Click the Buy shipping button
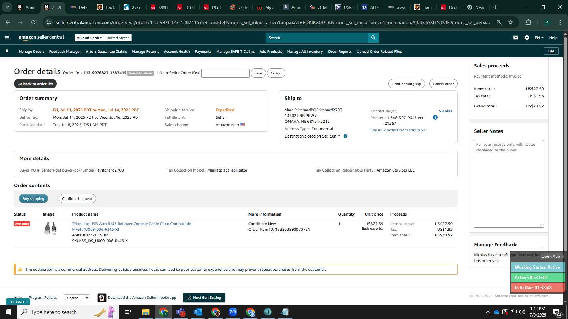Image resolution: width=568 pixels, height=319 pixels. [x=33, y=198]
